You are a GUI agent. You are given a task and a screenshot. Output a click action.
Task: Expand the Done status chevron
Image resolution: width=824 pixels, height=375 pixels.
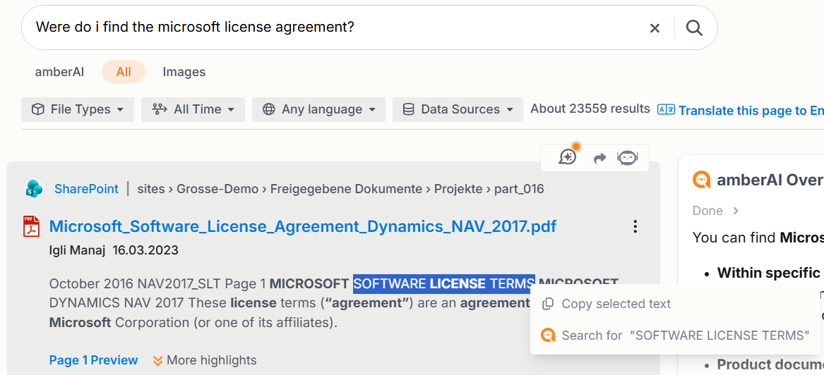pos(736,211)
